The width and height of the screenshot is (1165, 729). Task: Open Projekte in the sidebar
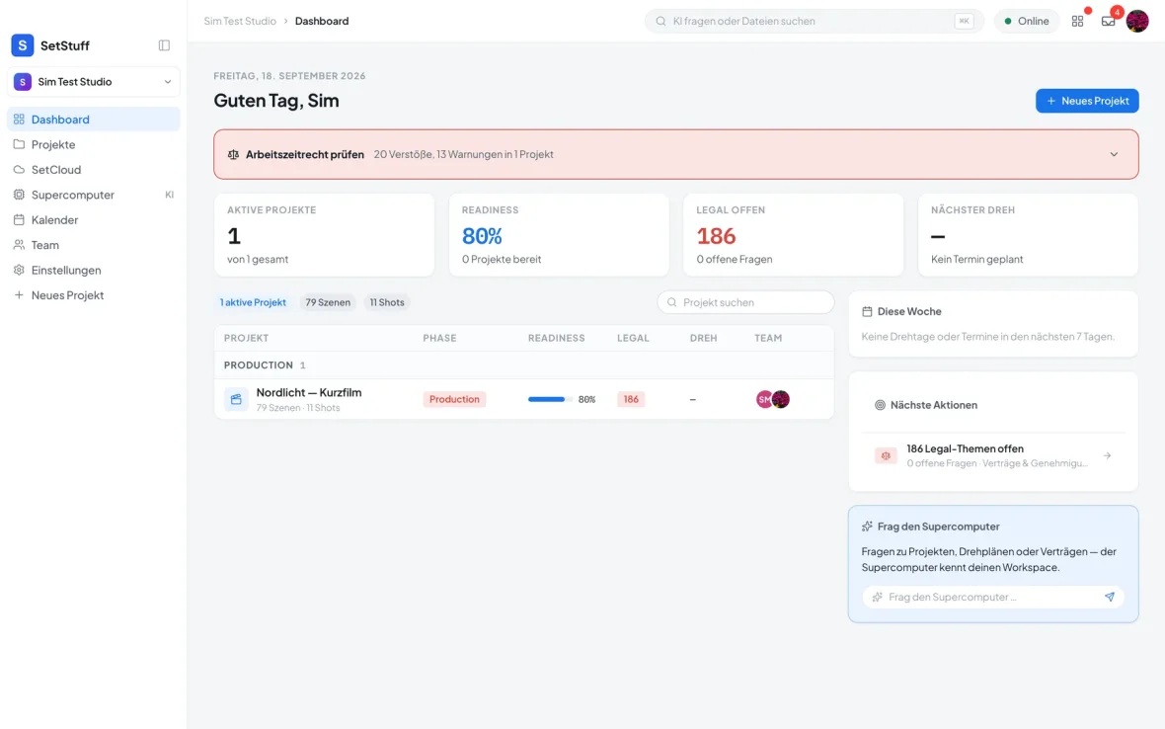click(94, 144)
